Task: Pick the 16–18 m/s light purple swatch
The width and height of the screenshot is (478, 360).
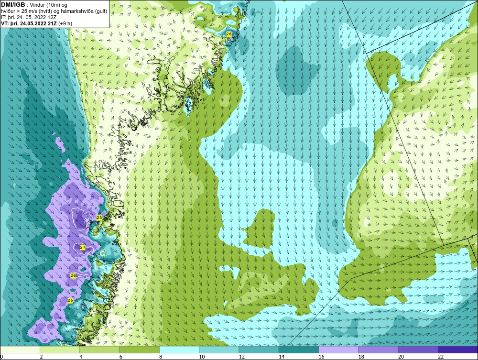Action: coord(338,349)
